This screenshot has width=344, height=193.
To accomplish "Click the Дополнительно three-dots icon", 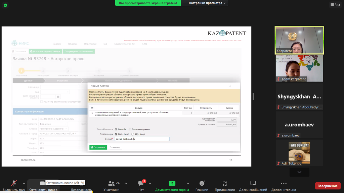I will click(x=284, y=184).
